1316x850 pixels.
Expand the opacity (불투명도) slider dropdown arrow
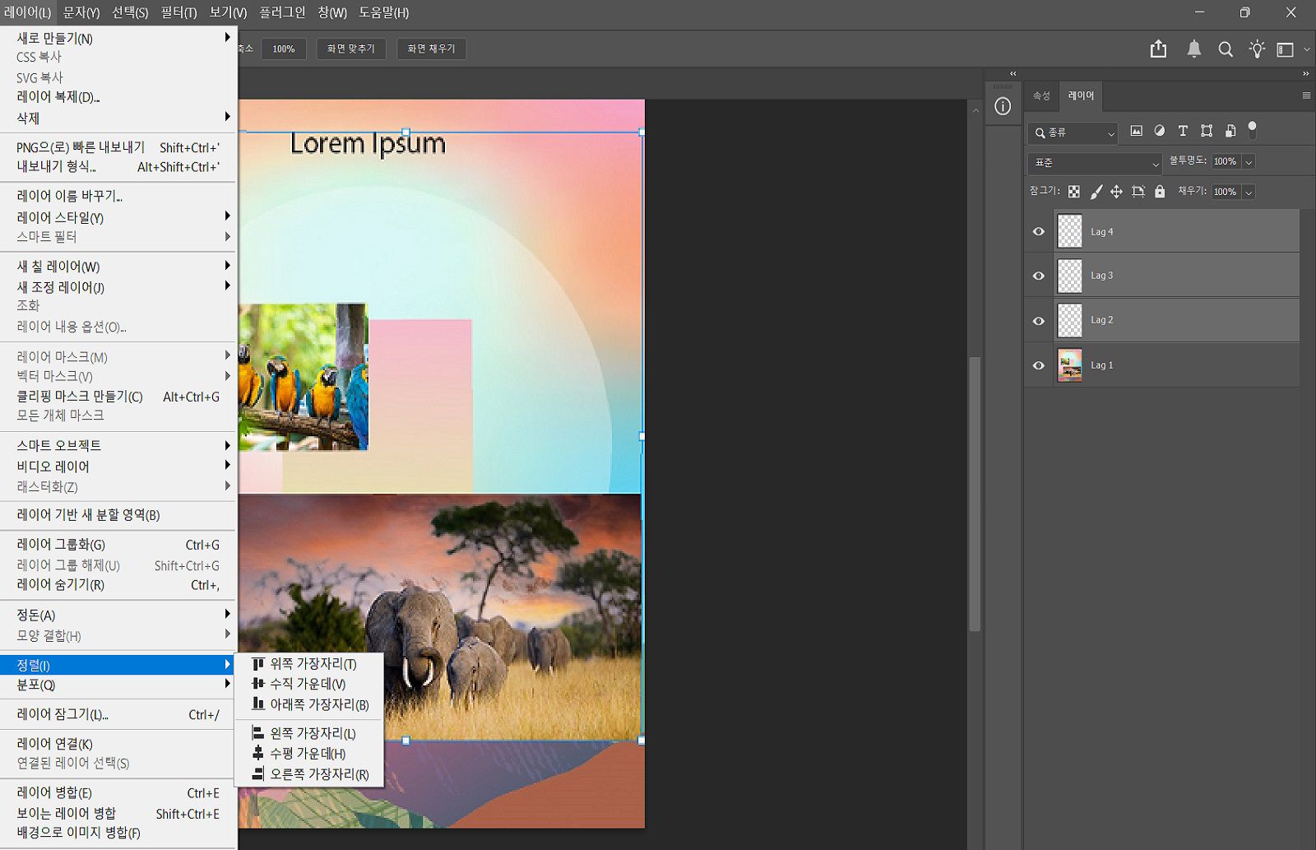pyautogui.click(x=1249, y=162)
